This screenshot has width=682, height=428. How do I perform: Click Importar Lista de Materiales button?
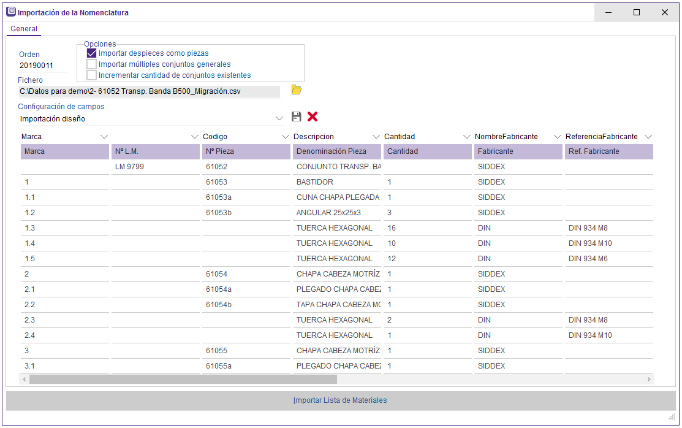340,400
